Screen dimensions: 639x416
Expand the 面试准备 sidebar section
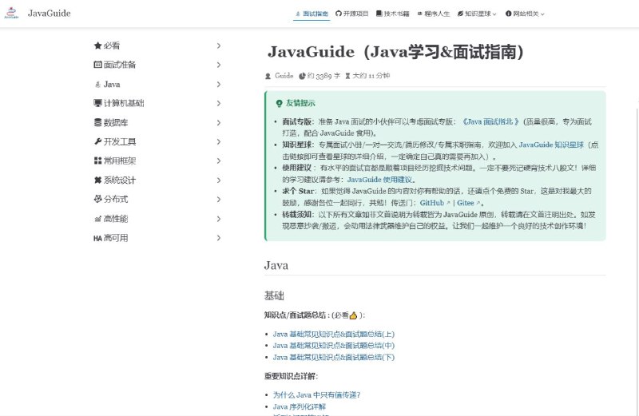click(x=218, y=65)
